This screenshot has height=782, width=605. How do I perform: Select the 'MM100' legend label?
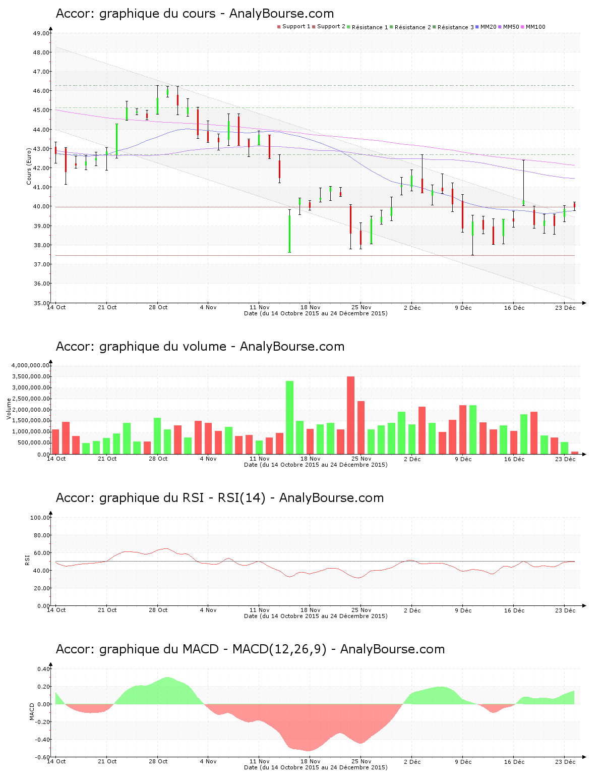535,27
